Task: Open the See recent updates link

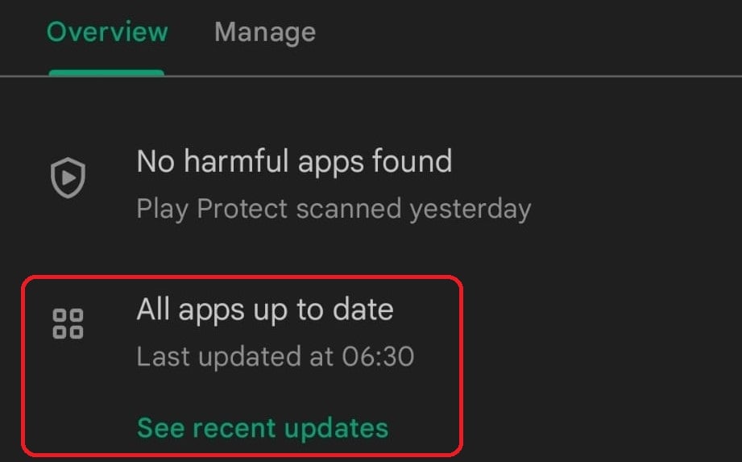Action: [x=263, y=428]
